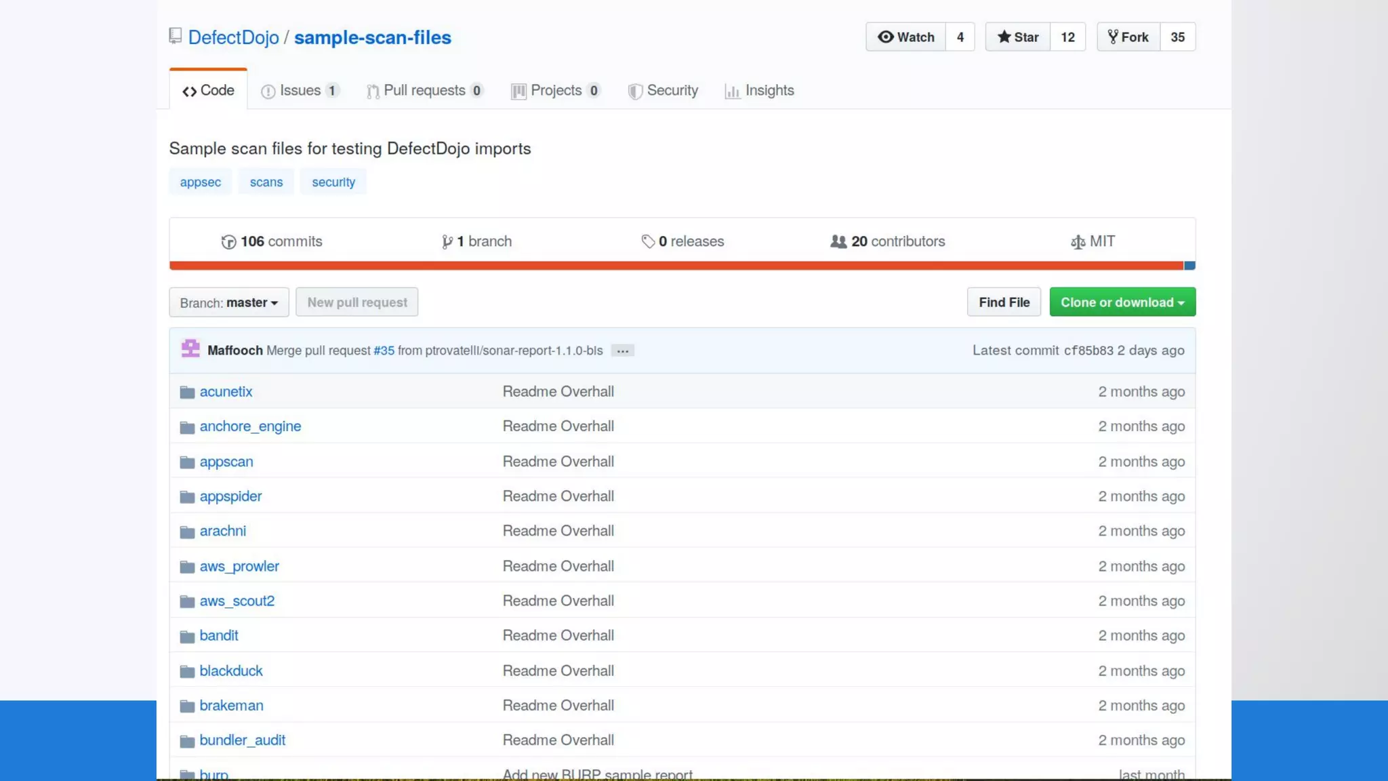Viewport: 1388px width, 781px height.
Task: Click the red language breakdown bar
Action: point(675,266)
